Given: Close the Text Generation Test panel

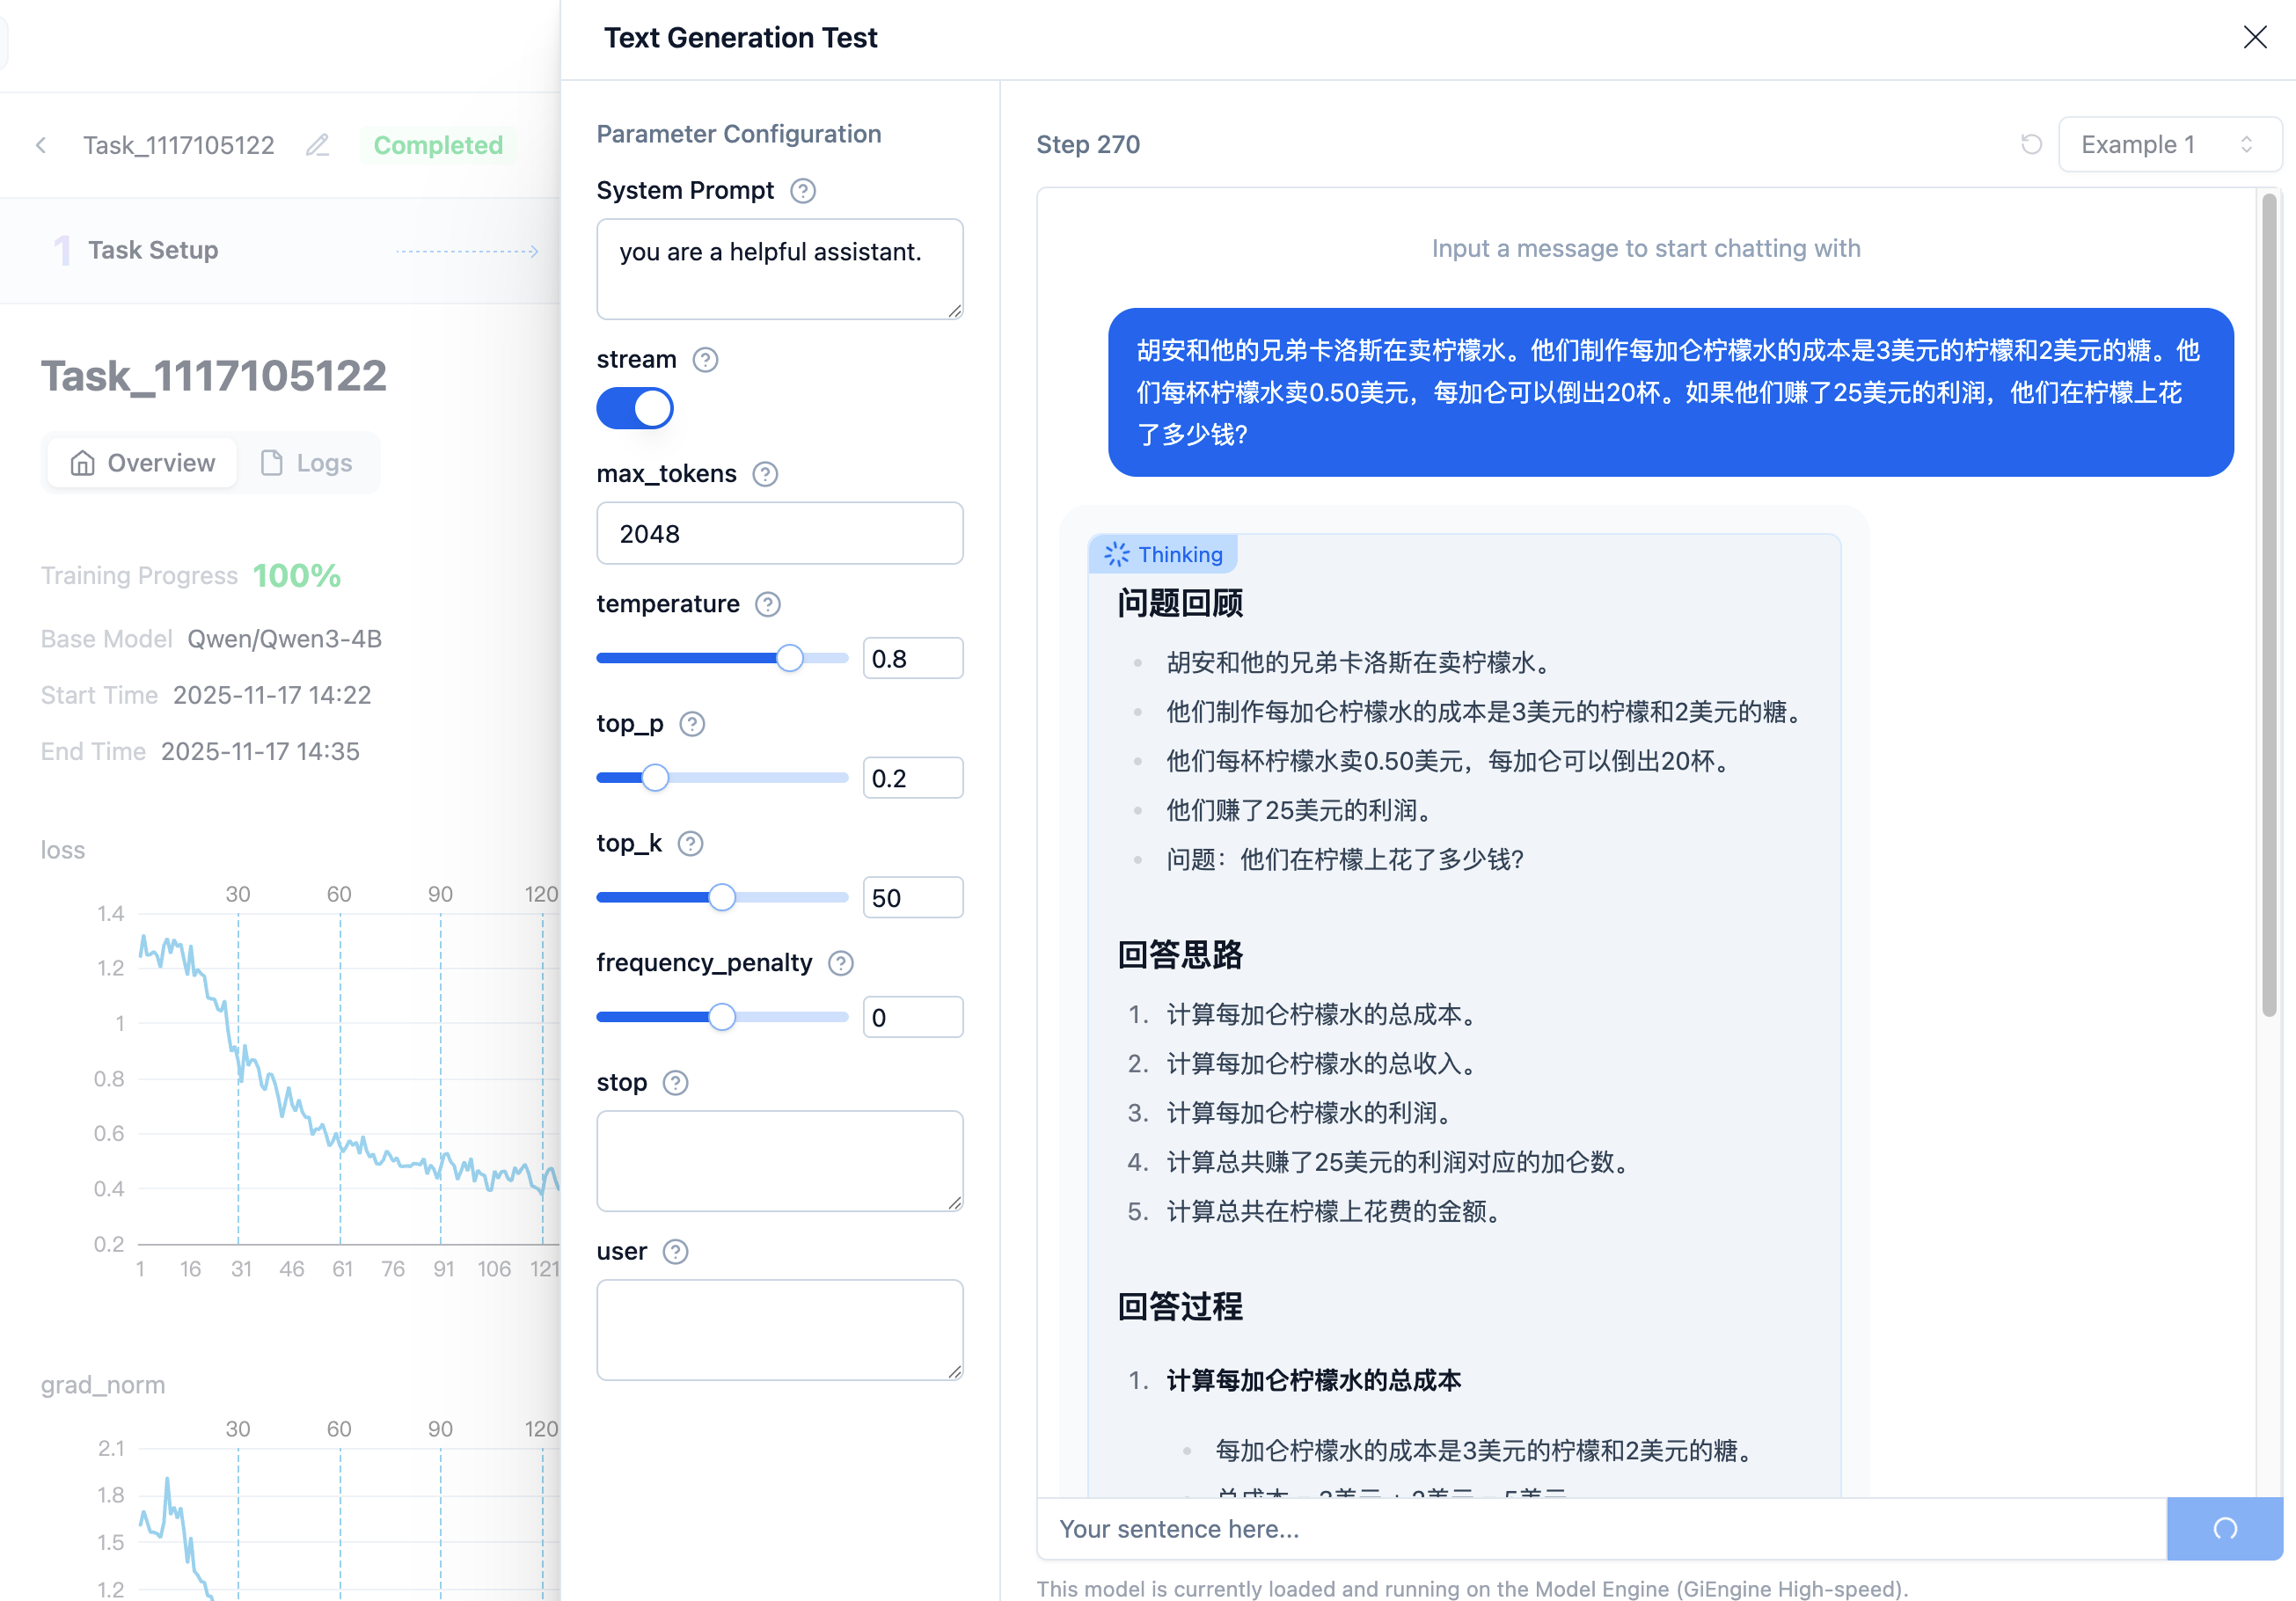Looking at the screenshot, I should click(2256, 37).
